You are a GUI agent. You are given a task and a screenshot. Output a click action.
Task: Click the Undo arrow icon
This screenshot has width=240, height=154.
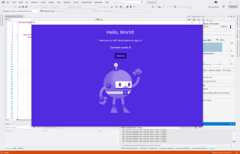point(31,7)
